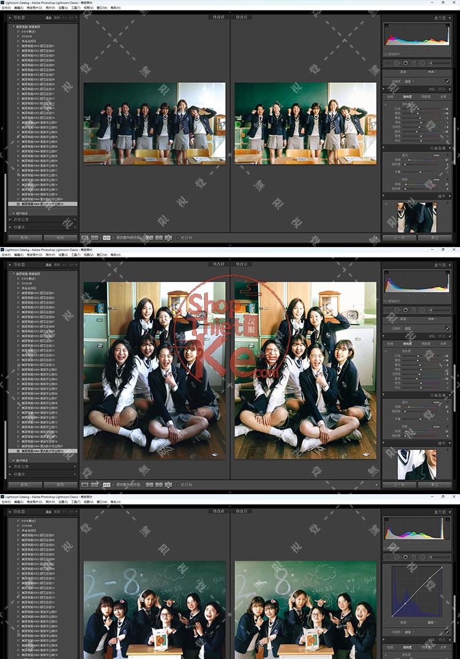Click the point curve edit icon, top window
460x659 pixels.
pyautogui.click(x=447, y=80)
